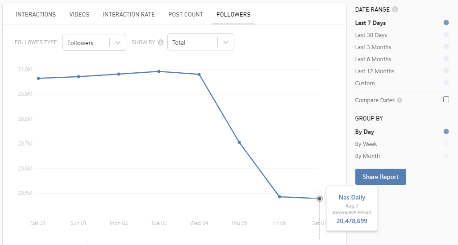Select Last 7 Days radio button
This screenshot has height=245, width=458.
[x=446, y=23]
